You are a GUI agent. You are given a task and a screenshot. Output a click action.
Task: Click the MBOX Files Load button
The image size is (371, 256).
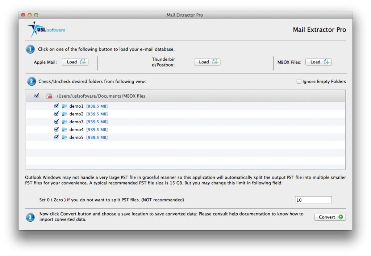coord(318,62)
